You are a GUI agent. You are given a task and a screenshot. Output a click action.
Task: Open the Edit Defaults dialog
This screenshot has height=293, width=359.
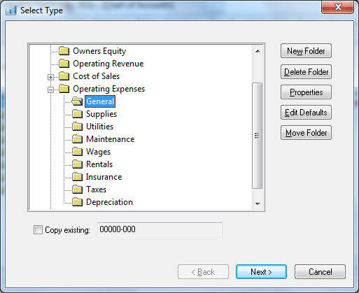pos(306,113)
